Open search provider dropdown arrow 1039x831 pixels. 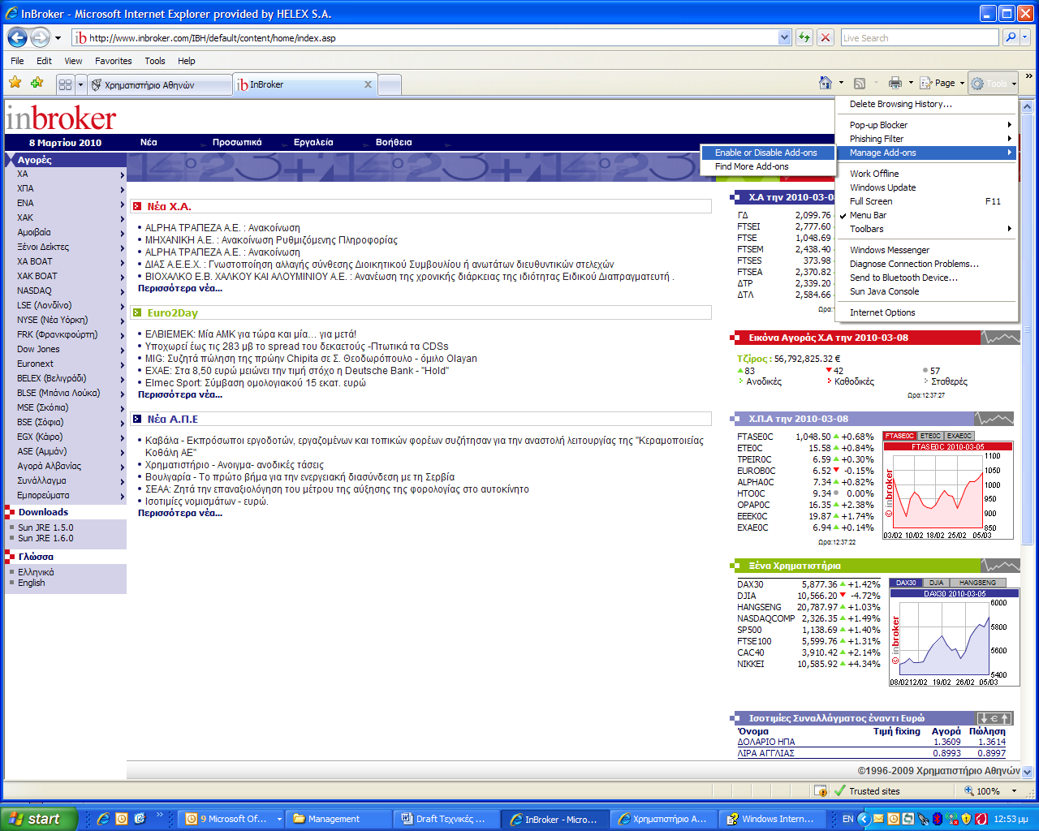1024,37
